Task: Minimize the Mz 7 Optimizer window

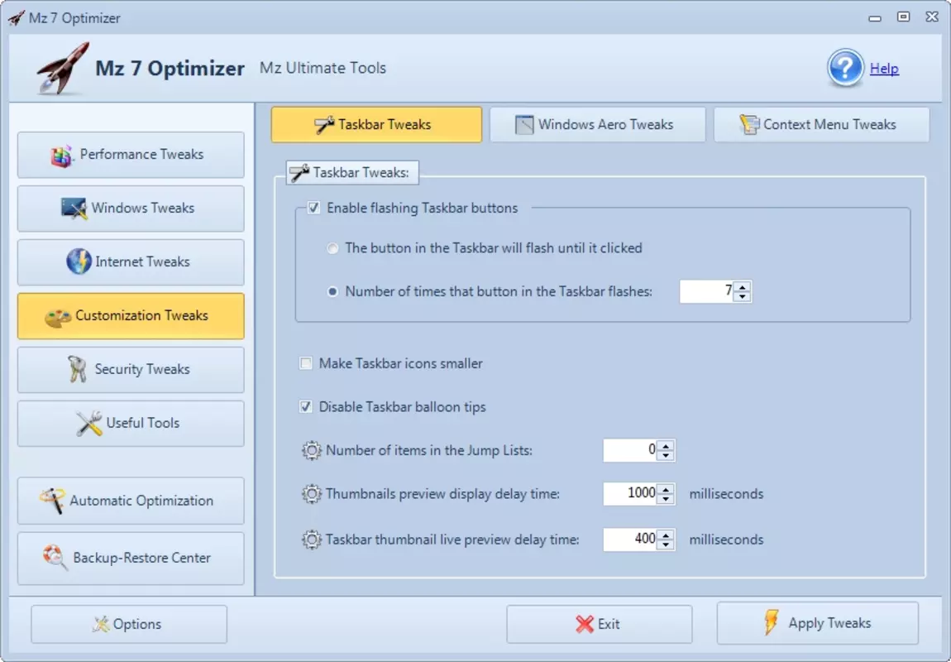Action: pos(875,18)
